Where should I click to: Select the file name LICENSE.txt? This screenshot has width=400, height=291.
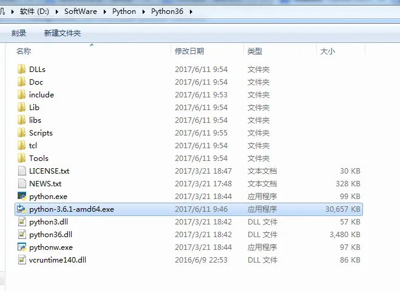click(49, 171)
